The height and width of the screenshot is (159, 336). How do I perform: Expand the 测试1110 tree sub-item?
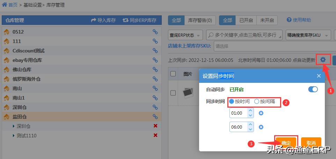tap(14, 136)
